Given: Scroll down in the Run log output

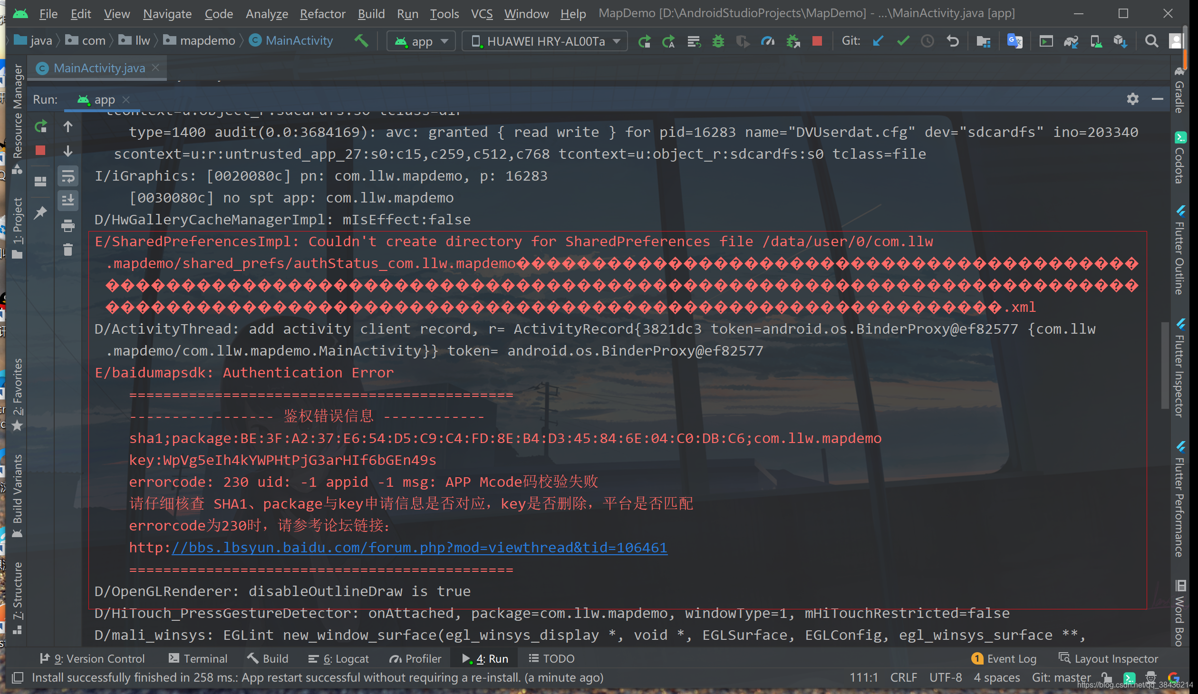Looking at the screenshot, I should [68, 150].
